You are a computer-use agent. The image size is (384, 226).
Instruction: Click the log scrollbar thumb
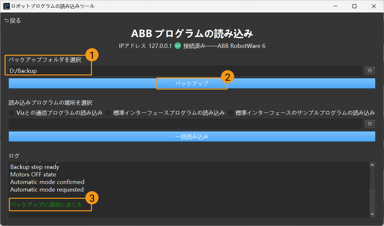click(372, 200)
